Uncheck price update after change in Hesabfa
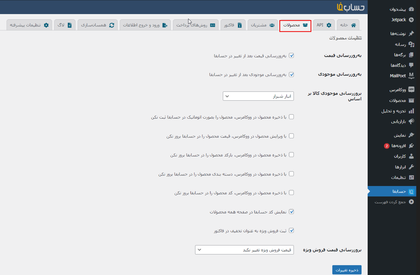The width and height of the screenshot is (420, 275). (x=291, y=56)
